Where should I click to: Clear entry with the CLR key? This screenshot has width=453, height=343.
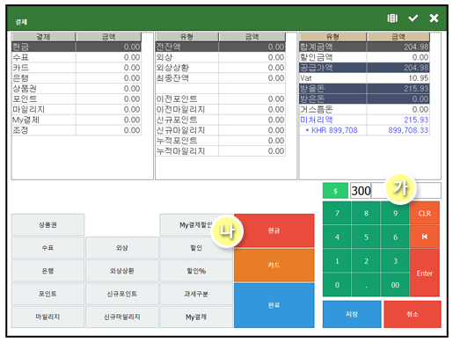point(425,213)
